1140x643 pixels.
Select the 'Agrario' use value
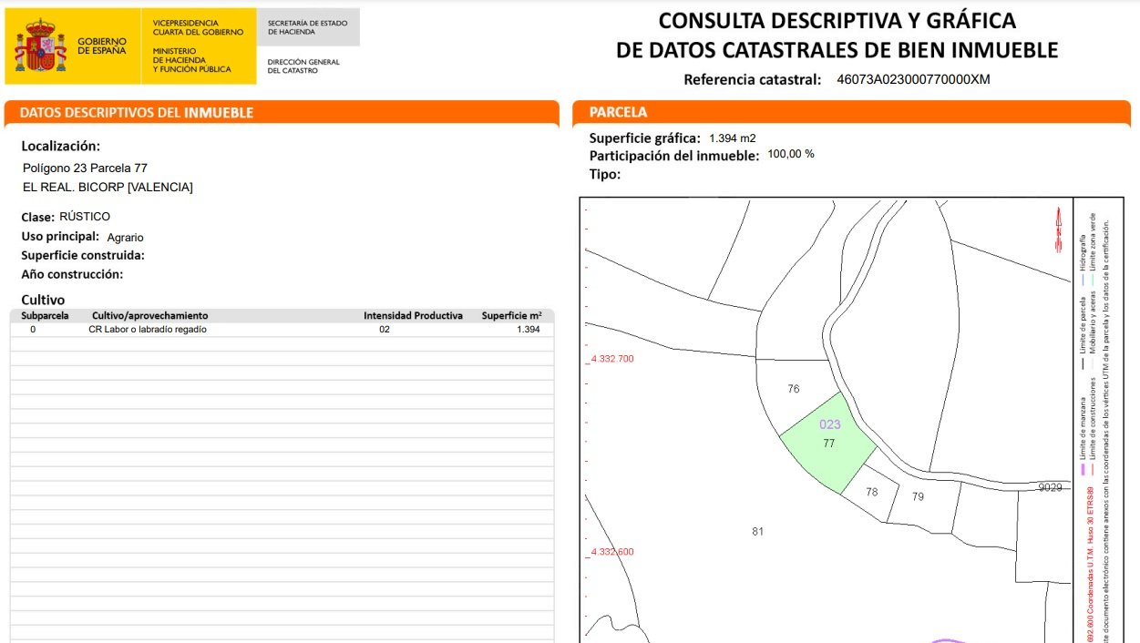pyautogui.click(x=126, y=237)
